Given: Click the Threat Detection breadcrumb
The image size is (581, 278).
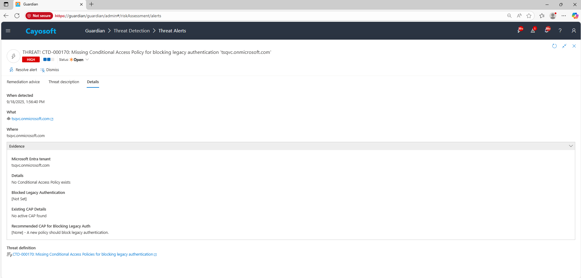Looking at the screenshot, I should pyautogui.click(x=132, y=31).
